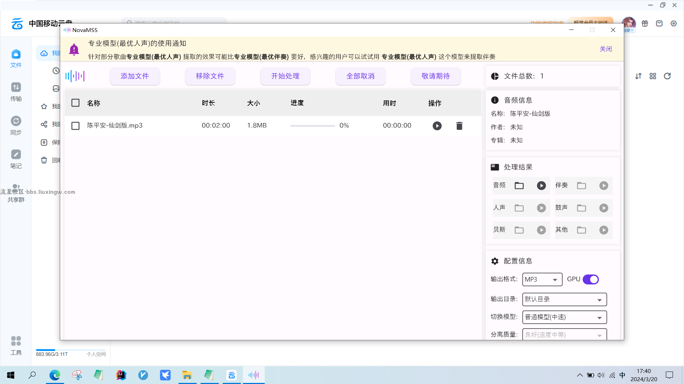Viewport: 684px width, 384px height.
Task: Check the select-all checkbox in header
Action: tap(75, 103)
